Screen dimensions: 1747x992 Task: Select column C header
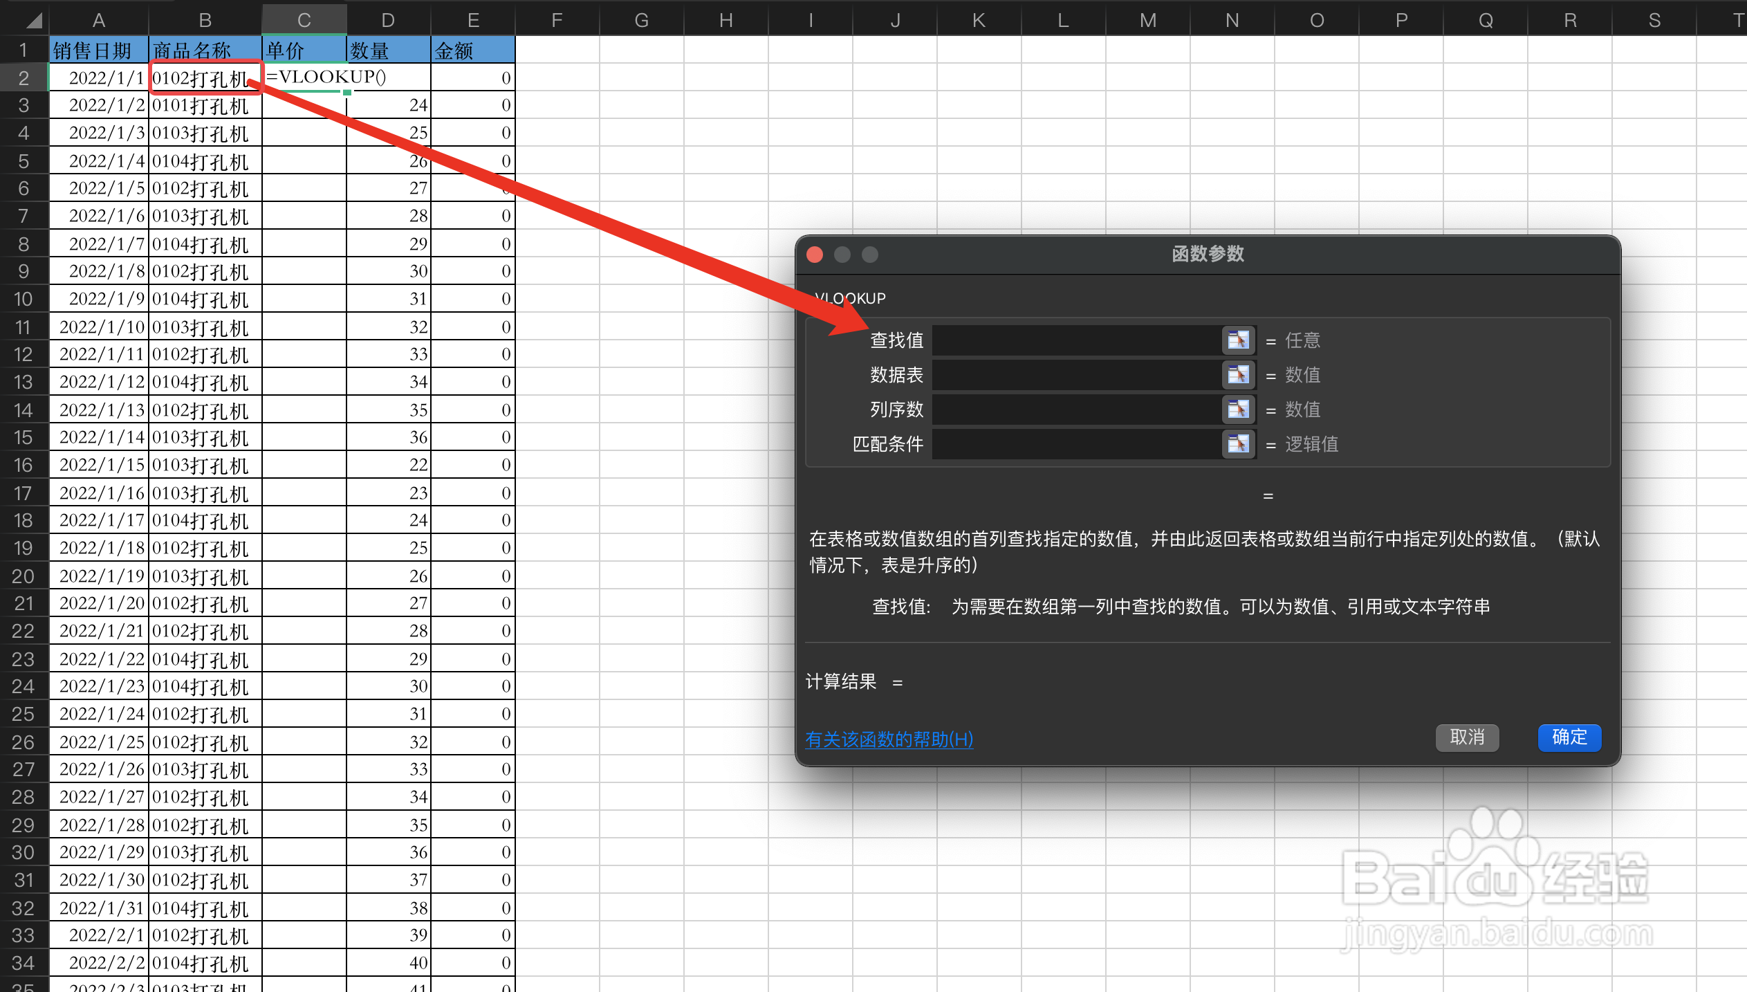click(304, 20)
